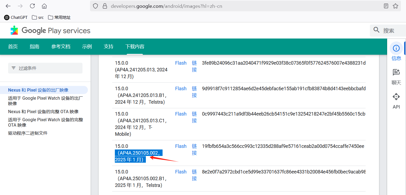This screenshot has width=406, height=195.
Task: Open site info via the lock icon
Action: (105, 6)
